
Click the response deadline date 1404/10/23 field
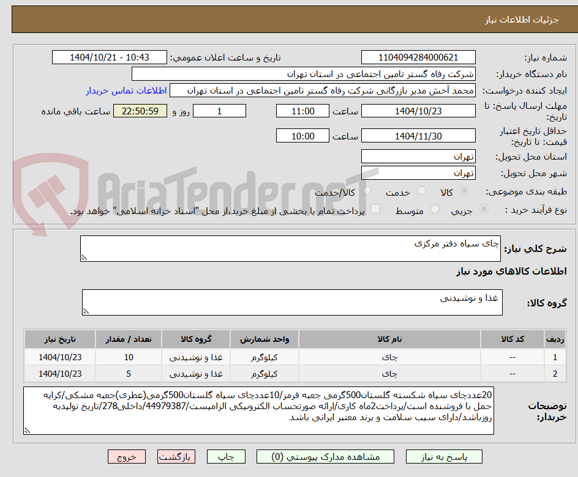418,111
